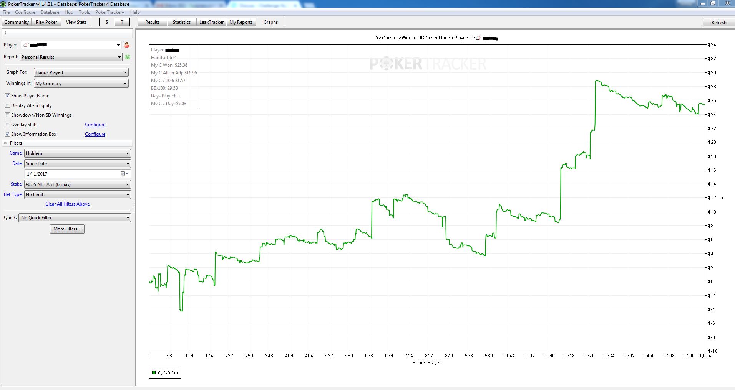Click the graph title above the chart

(436, 38)
